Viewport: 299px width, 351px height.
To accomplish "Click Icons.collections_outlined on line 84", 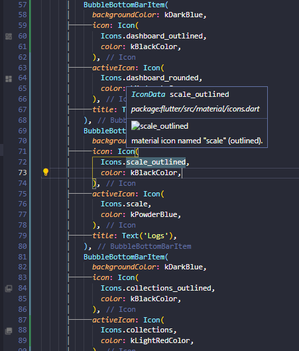I will [156, 288].
